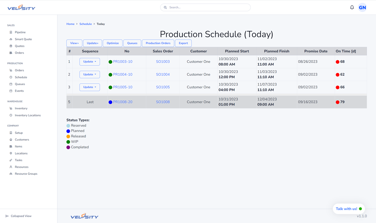Click the Optimize button
The image size is (376, 223).
point(113,43)
